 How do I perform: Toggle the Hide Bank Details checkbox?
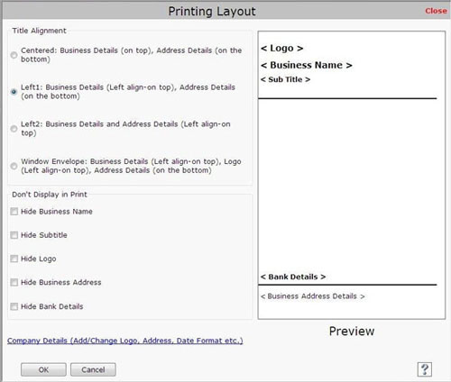pyautogui.click(x=14, y=306)
